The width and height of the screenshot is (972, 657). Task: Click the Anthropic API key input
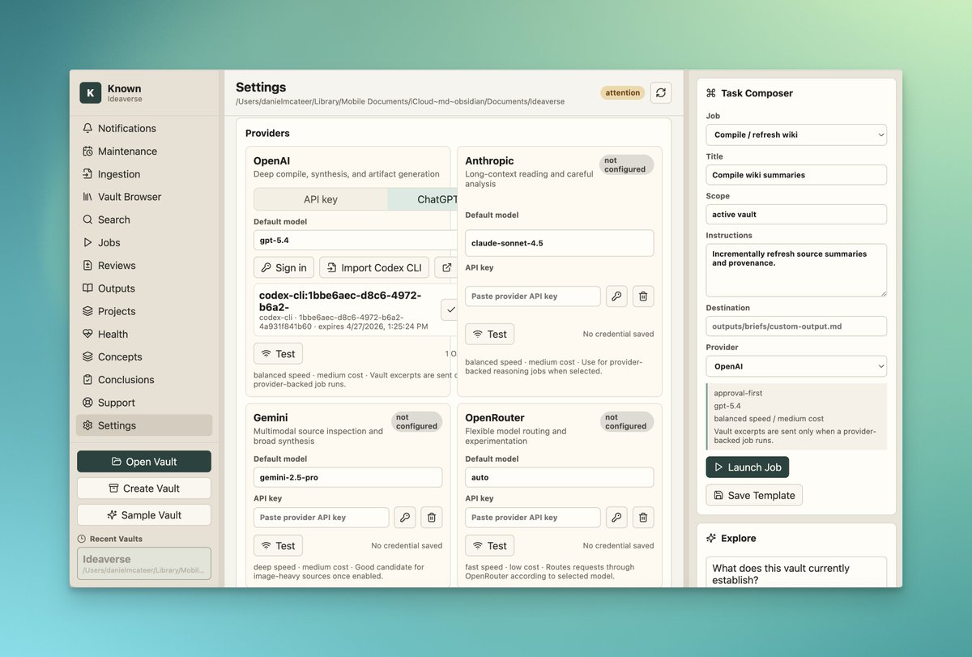click(533, 297)
